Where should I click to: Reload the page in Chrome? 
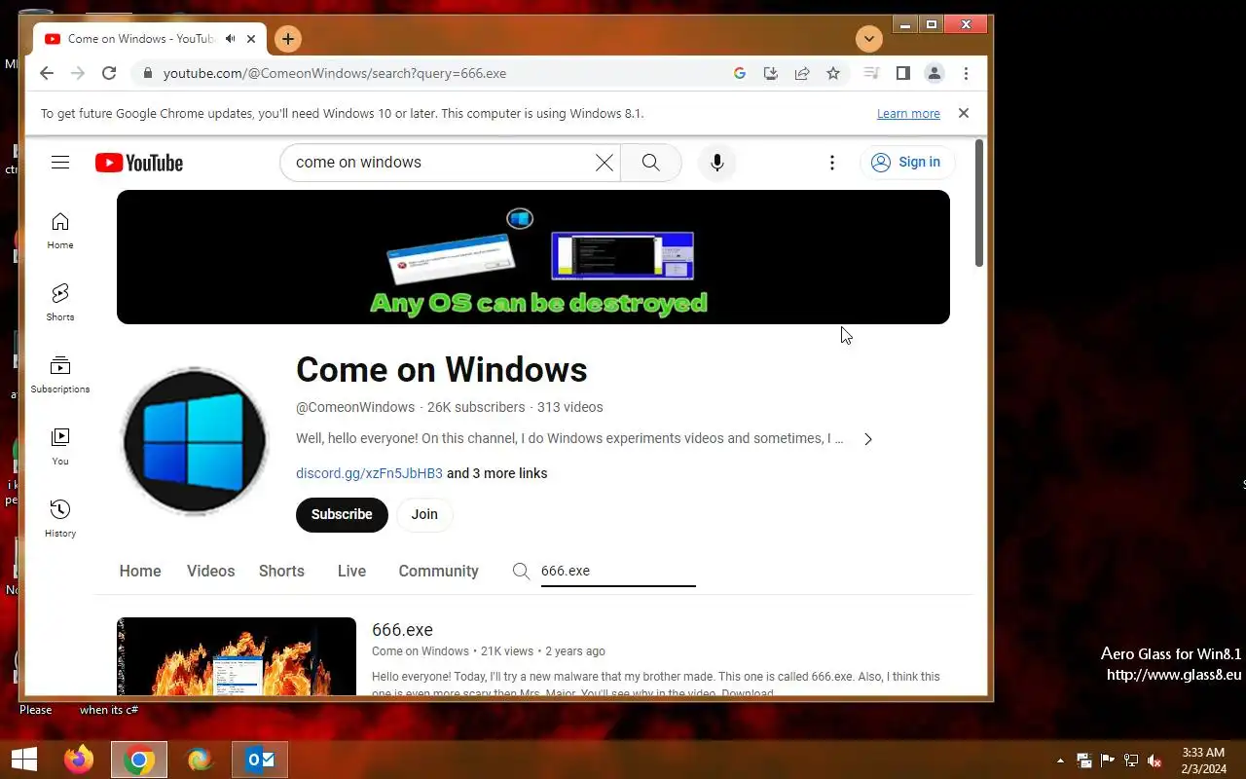(x=109, y=73)
